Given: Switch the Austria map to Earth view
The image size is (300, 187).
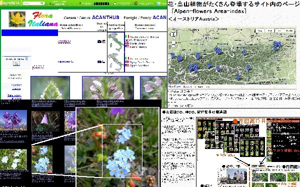Looking at the screenshot, I should (289, 31).
